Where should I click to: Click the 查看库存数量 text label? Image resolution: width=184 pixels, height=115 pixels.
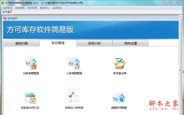coord(119,108)
